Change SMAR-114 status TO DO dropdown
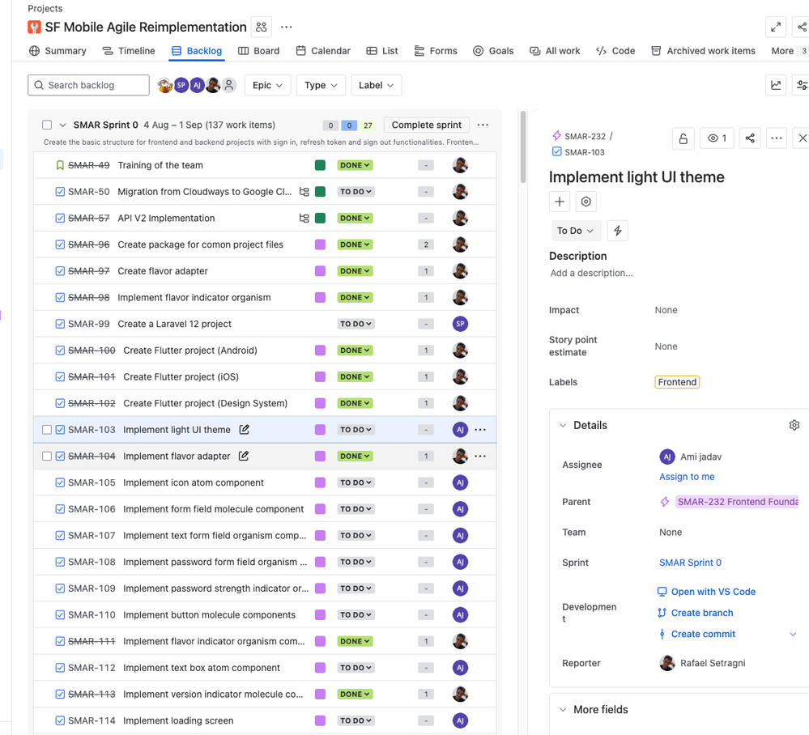Screen dimensions: 809x735 (356, 720)
